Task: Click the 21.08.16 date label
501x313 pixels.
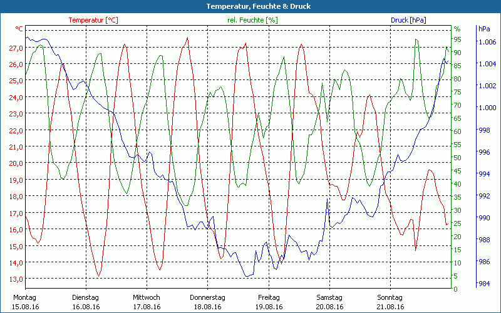Action: point(390,307)
